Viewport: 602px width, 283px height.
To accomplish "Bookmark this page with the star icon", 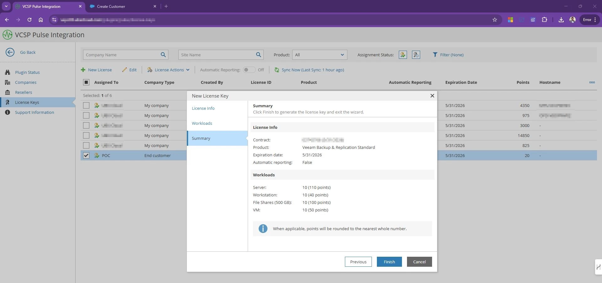I will 495,20.
